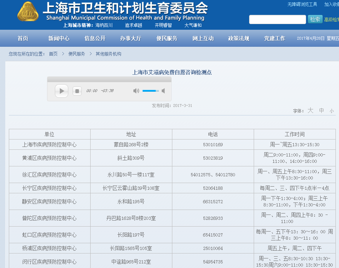The width and height of the screenshot is (339, 268).
Task: Select 杨浦区疾病预防控制中心 cell
Action: tap(50, 248)
